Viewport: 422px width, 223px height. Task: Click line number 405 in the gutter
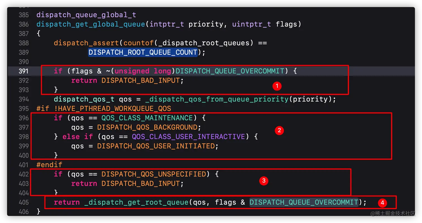click(x=24, y=202)
